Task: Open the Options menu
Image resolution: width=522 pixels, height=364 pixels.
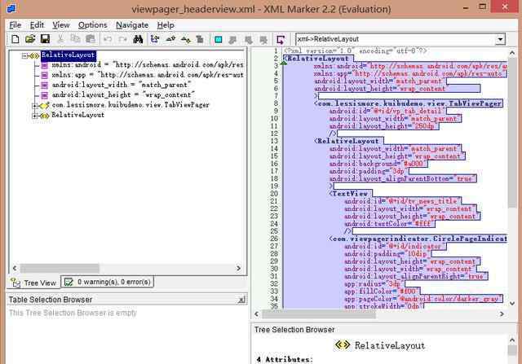Action: click(x=92, y=25)
